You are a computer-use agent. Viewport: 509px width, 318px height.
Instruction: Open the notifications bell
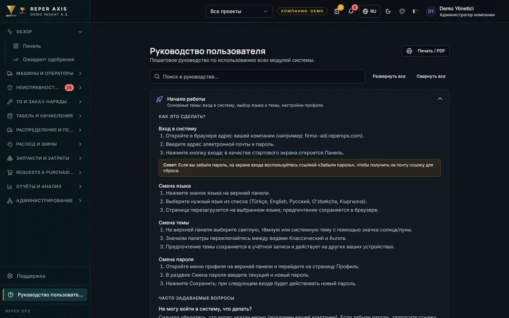tap(351, 11)
